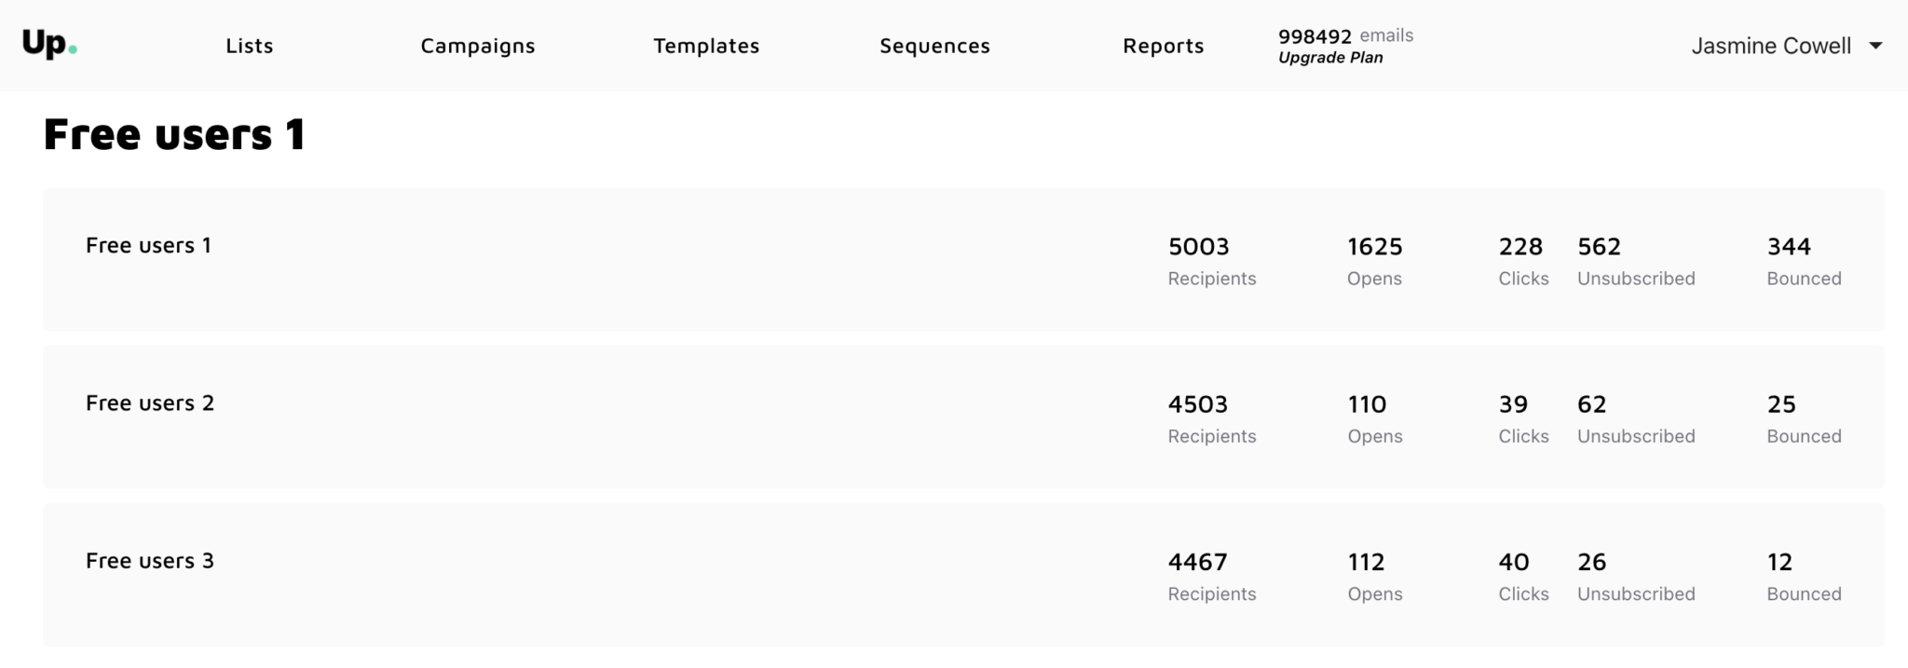Viewport: 1908px width, 668px height.
Task: Select the 12 bounced value
Action: [x=1779, y=562]
